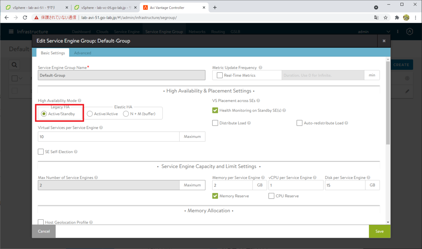Click the browser address bar URL

tap(129, 17)
